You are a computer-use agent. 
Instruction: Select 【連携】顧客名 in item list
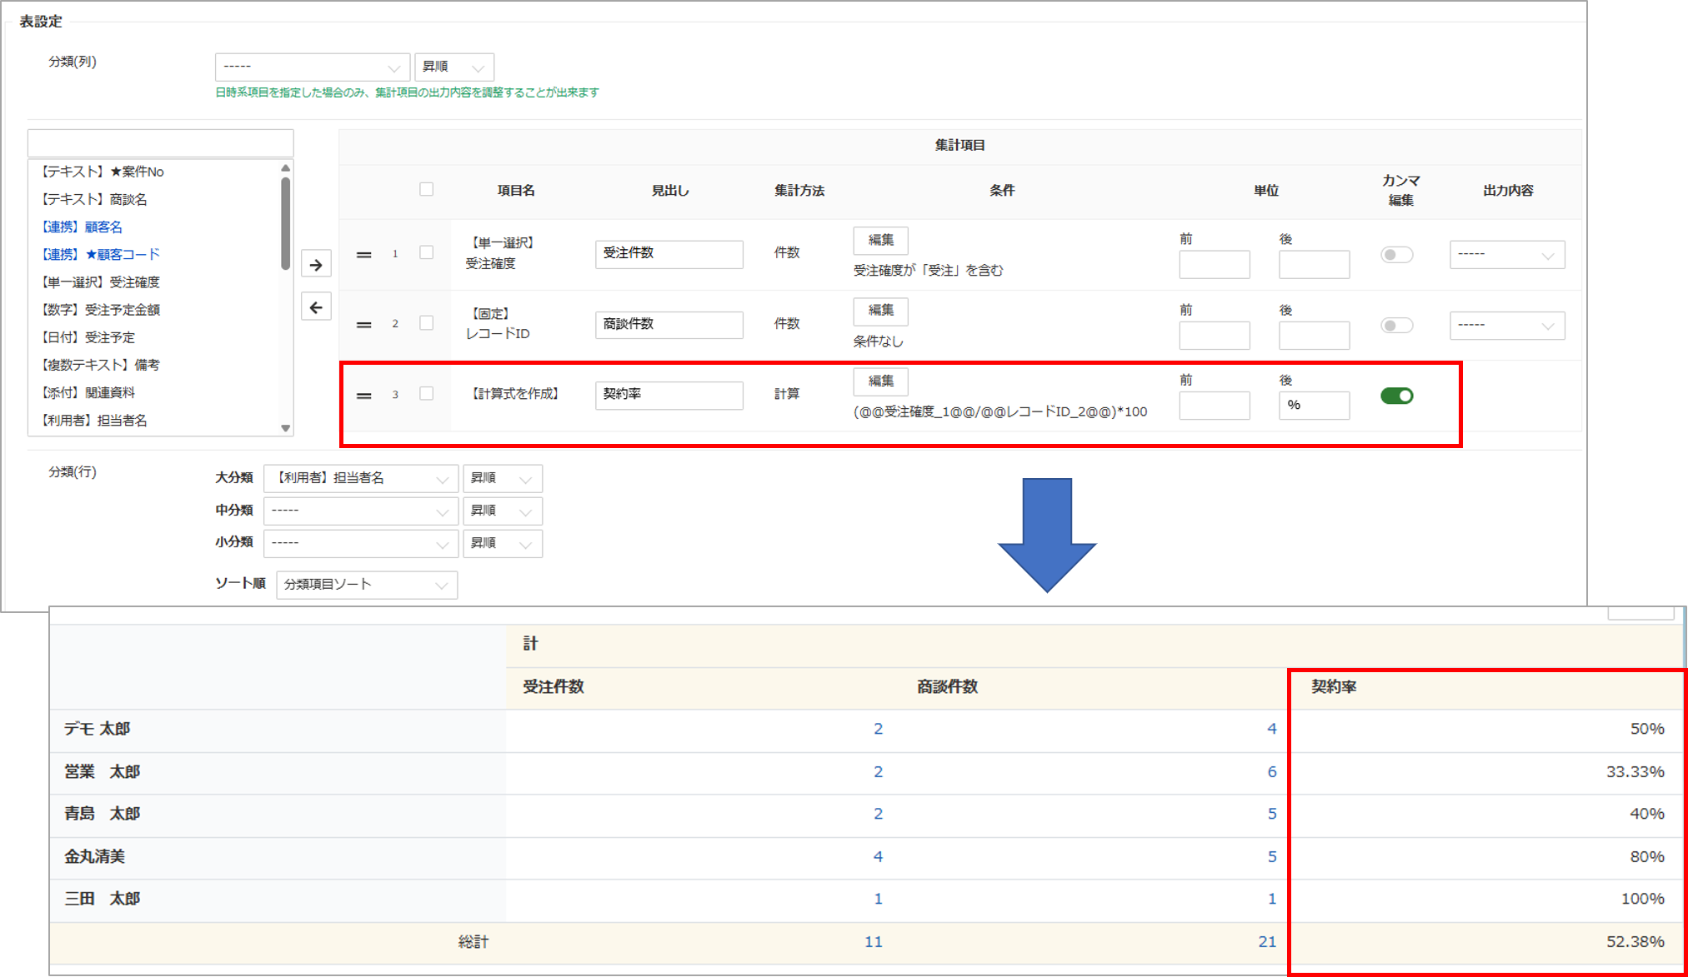pos(83,227)
